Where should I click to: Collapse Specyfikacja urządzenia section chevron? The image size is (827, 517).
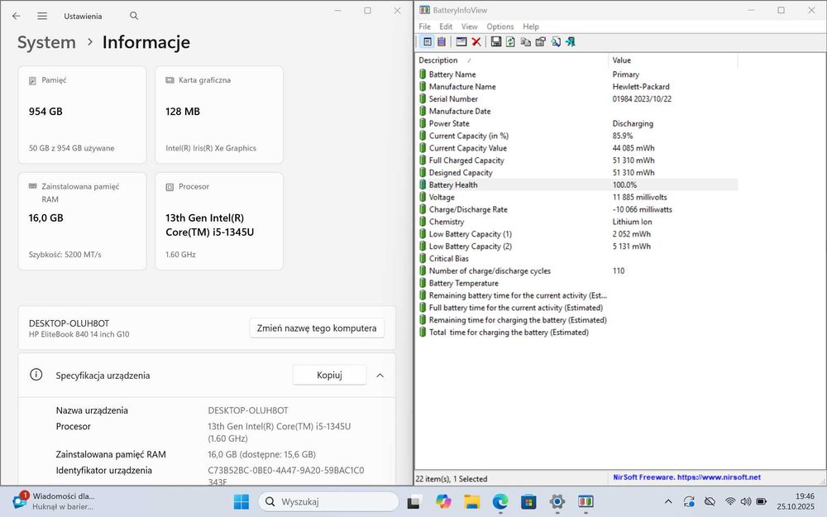click(x=380, y=375)
